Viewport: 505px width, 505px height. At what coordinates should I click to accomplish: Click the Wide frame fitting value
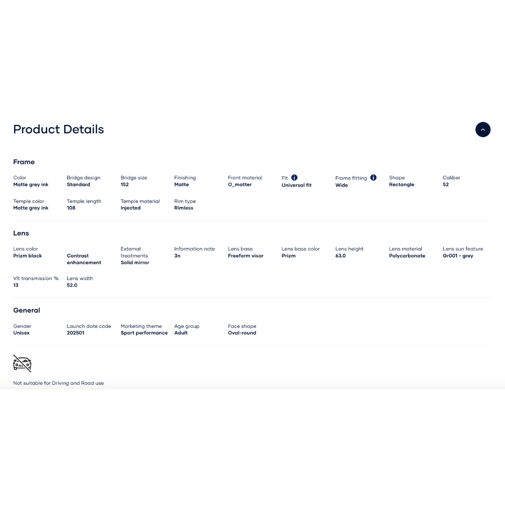click(341, 185)
